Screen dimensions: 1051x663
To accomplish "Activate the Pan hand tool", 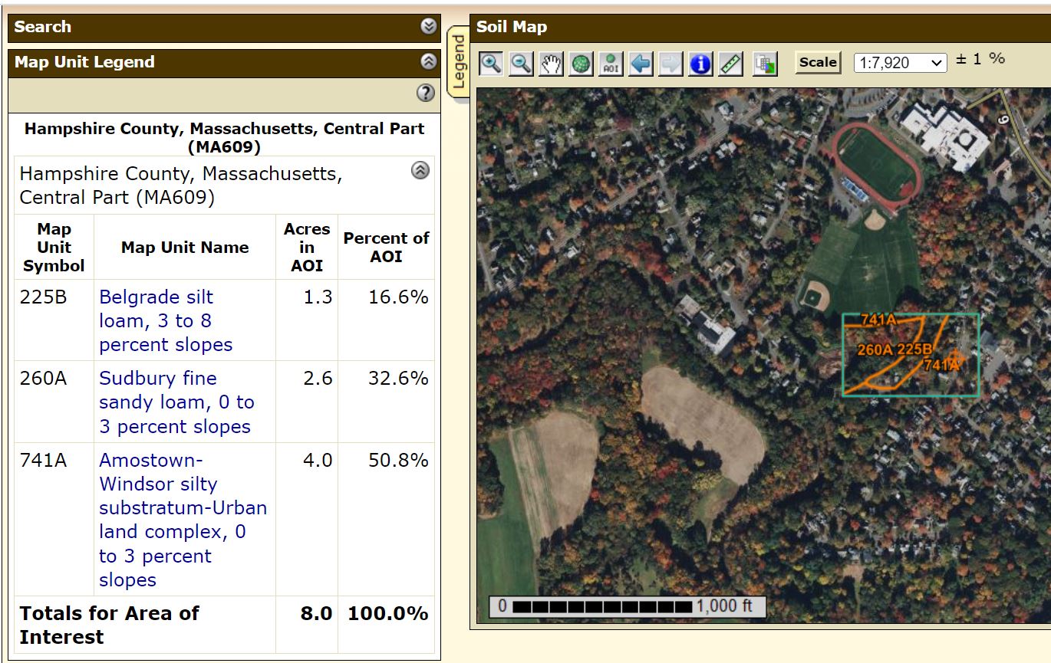I will (x=551, y=64).
